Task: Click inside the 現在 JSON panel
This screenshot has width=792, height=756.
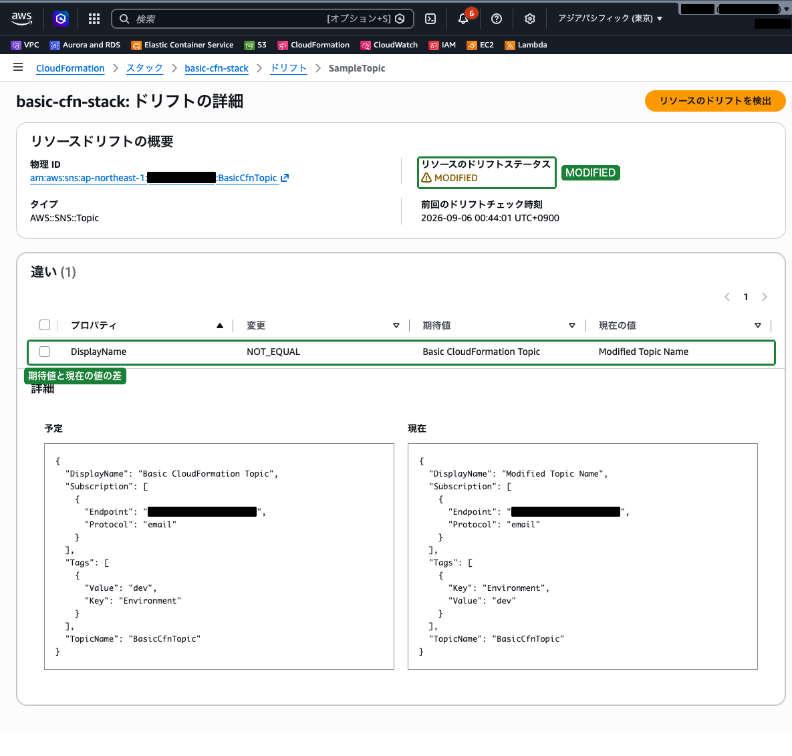Action: [x=583, y=557]
